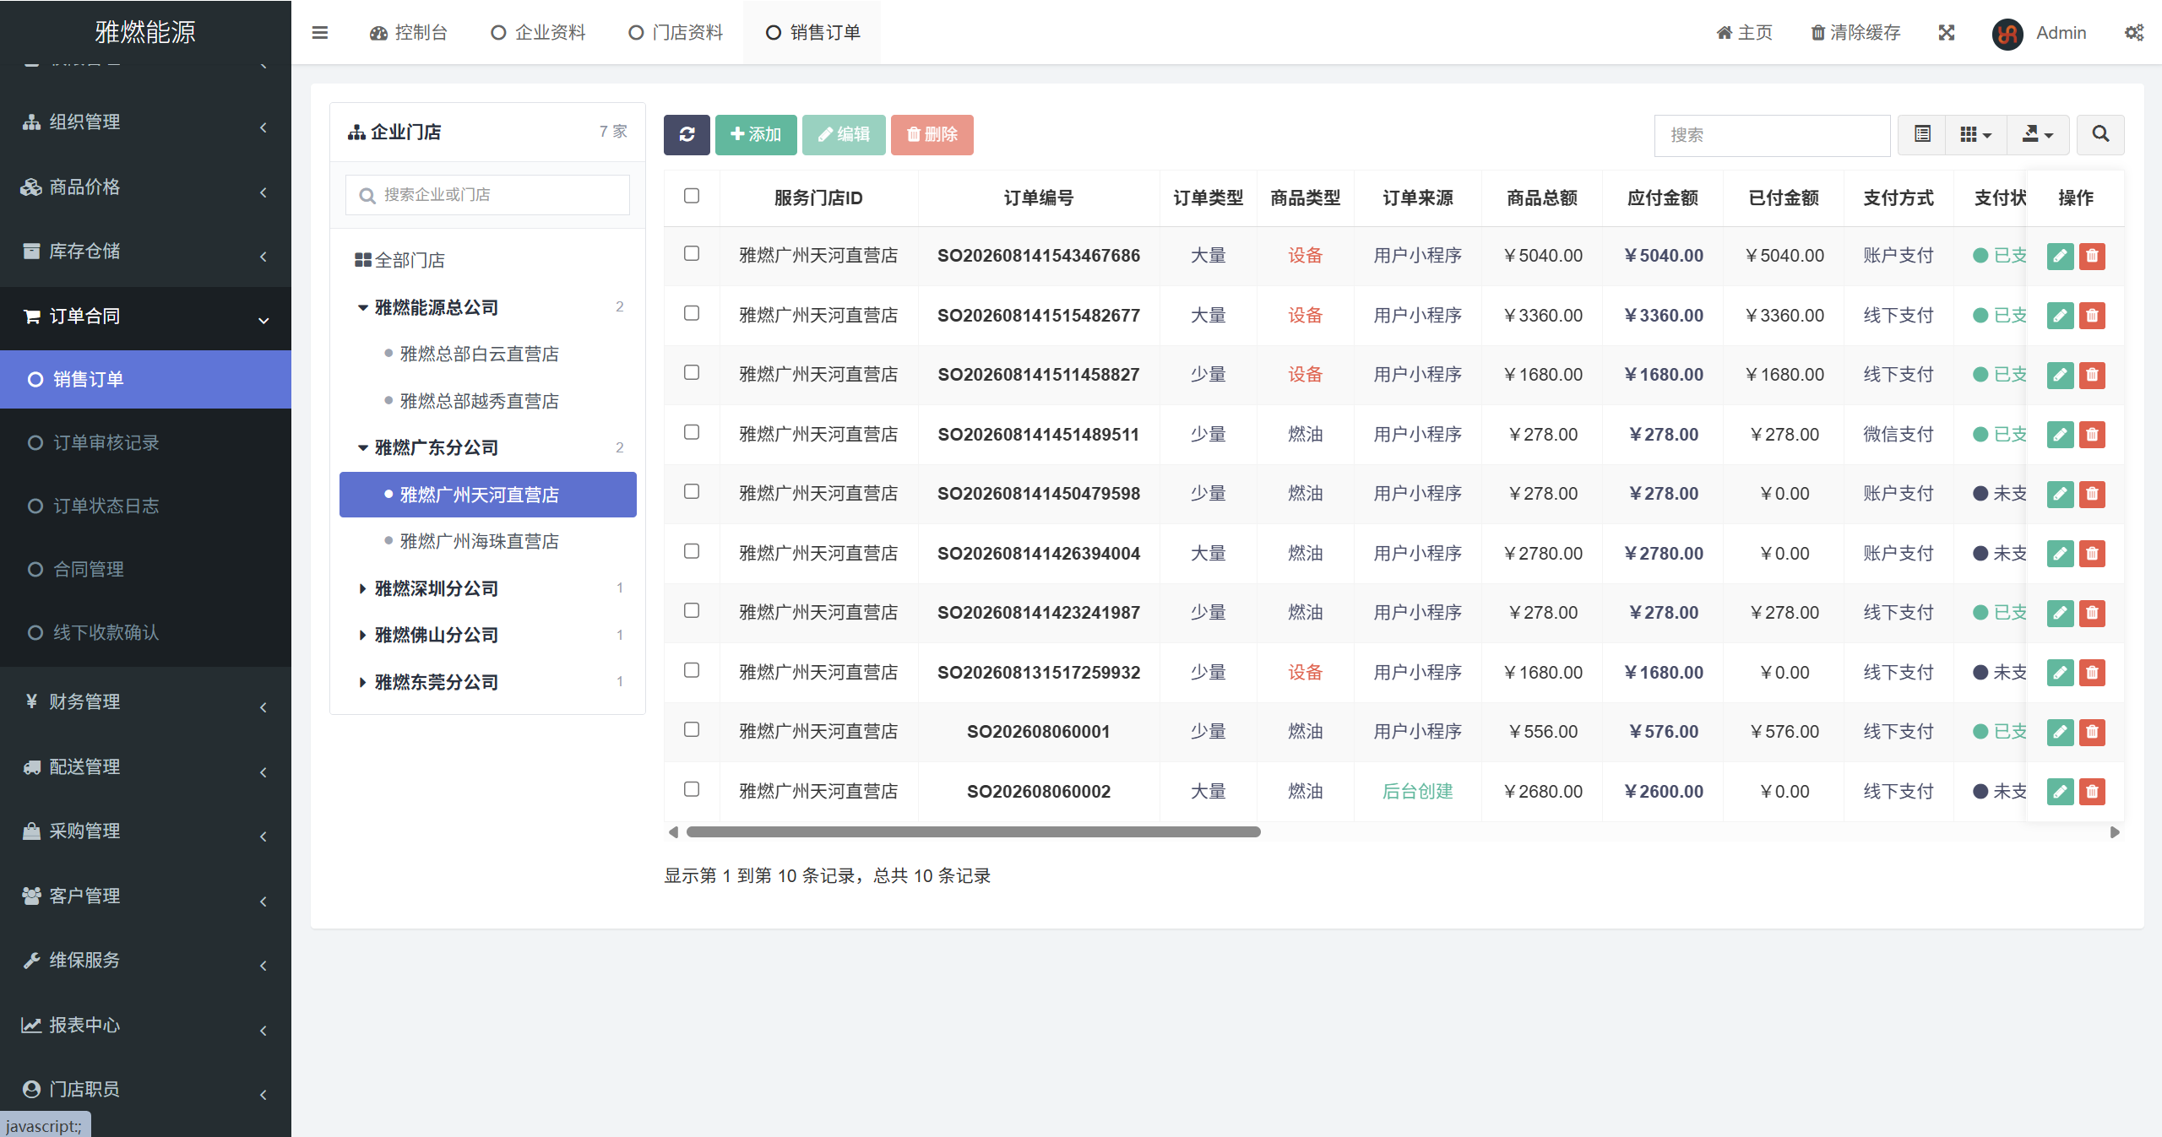Tick the select-all checkbox in table header
The height and width of the screenshot is (1137, 2162).
pyautogui.click(x=692, y=196)
